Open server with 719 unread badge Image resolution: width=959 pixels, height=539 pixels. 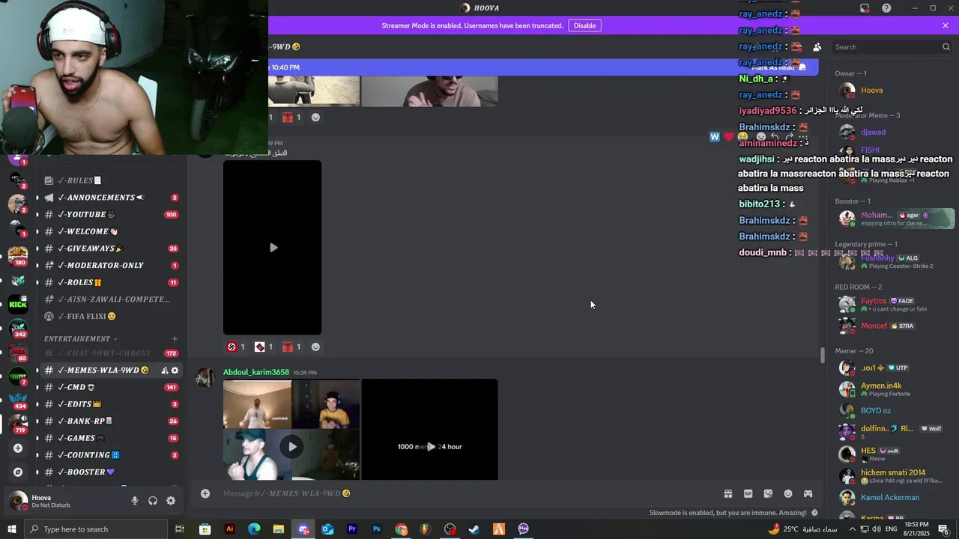click(x=18, y=424)
